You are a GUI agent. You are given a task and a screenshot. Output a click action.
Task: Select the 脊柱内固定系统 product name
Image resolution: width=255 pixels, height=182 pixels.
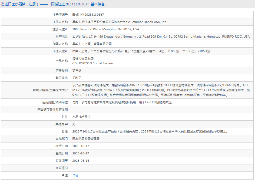(x=83, y=58)
